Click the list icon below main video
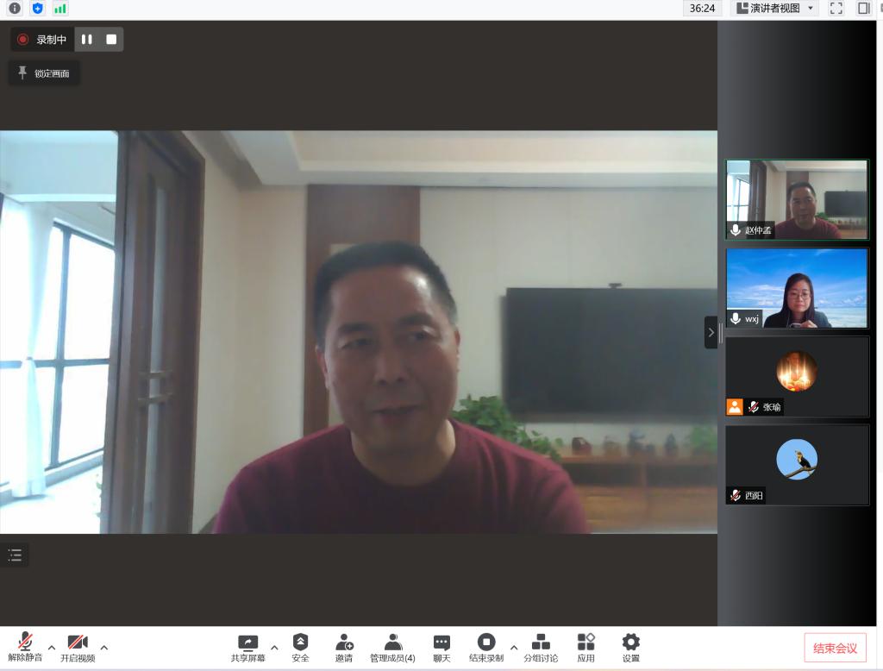The height and width of the screenshot is (671, 883). tap(15, 555)
